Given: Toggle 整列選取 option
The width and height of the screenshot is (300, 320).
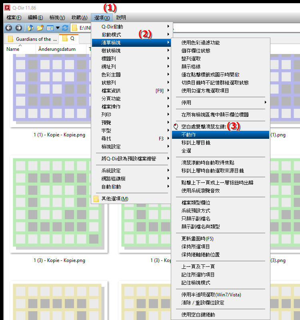Looking at the screenshot, I should [221, 58].
